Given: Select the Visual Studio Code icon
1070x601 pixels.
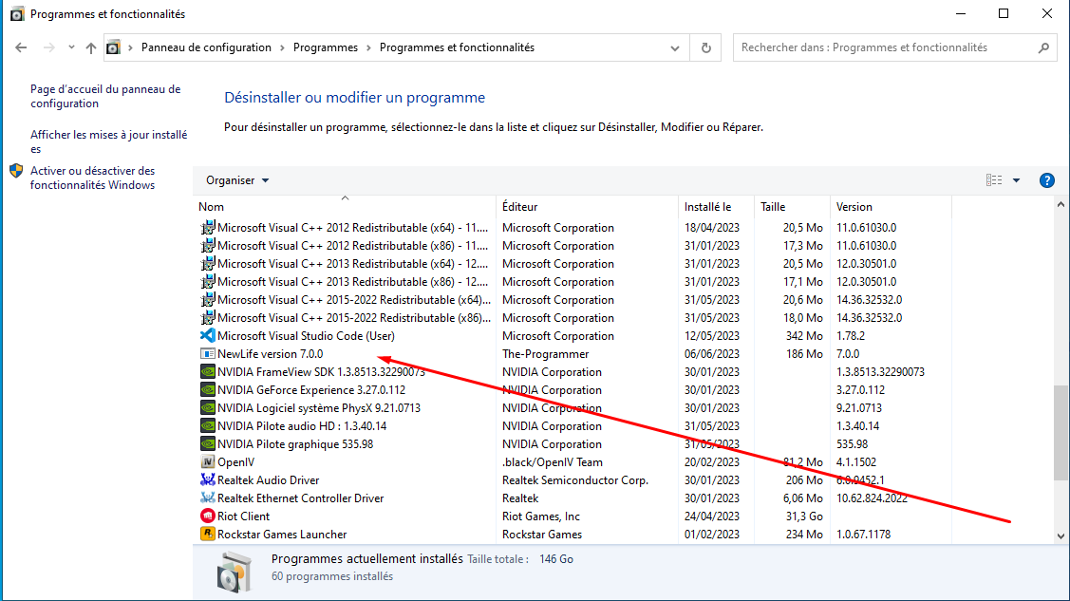Looking at the screenshot, I should click(x=207, y=336).
